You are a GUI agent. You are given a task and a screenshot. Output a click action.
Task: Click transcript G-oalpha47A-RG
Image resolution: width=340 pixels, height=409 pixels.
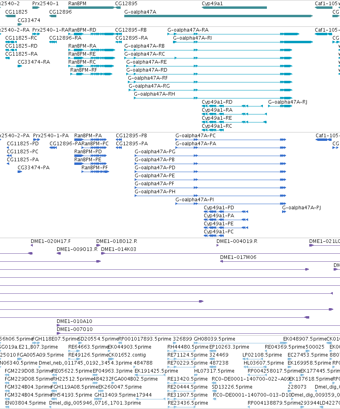[x=149, y=86]
